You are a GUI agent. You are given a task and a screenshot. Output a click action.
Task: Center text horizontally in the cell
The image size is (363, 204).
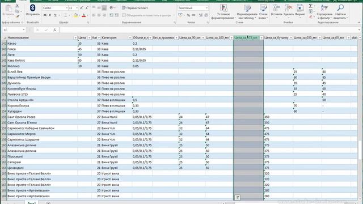click(x=99, y=15)
